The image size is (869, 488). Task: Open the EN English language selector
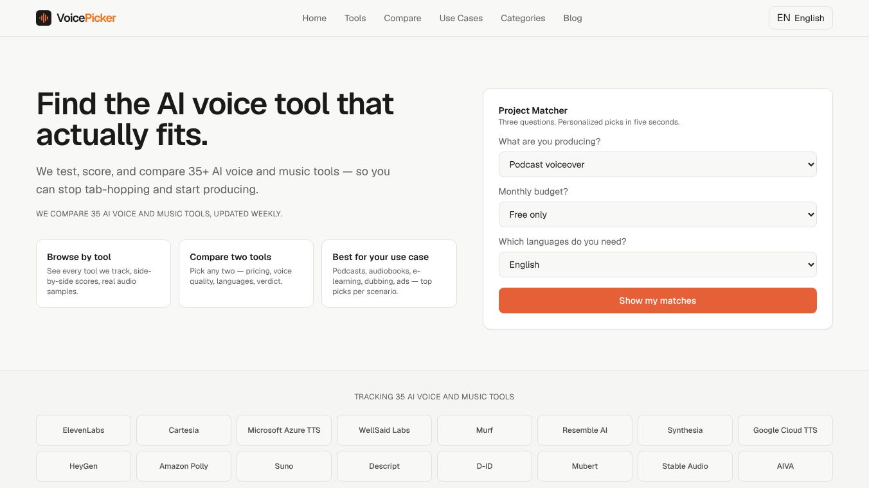click(x=800, y=18)
